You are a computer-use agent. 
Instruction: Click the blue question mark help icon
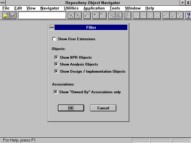[x=188, y=15]
